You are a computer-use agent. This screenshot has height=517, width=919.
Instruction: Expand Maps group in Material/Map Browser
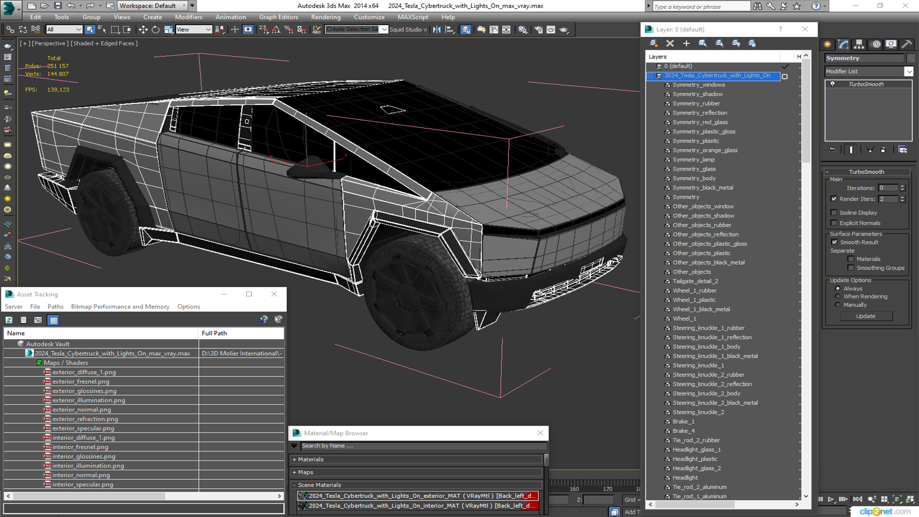click(294, 472)
